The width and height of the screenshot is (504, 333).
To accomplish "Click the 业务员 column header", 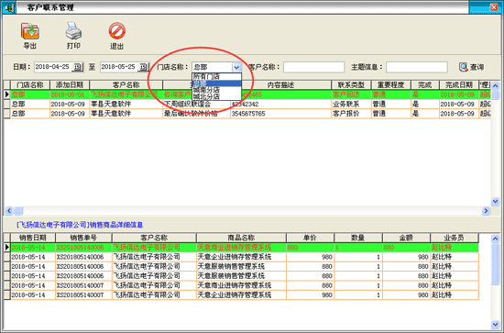I will click(x=455, y=238).
